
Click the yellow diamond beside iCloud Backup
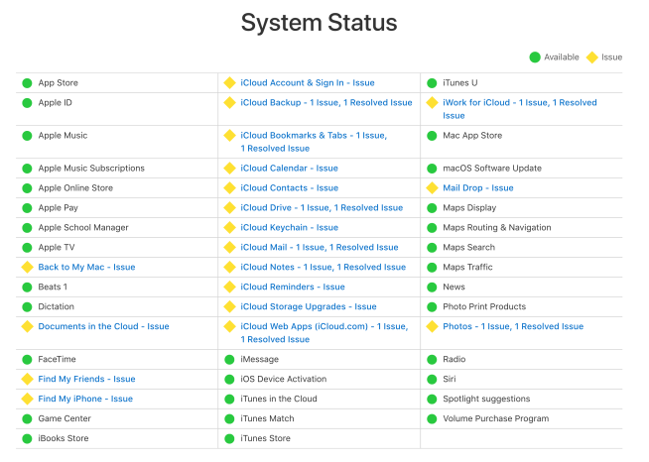tap(229, 103)
